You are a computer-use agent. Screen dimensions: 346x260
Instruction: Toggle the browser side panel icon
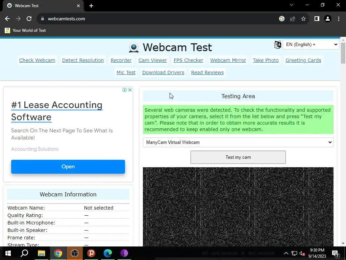[x=317, y=19]
